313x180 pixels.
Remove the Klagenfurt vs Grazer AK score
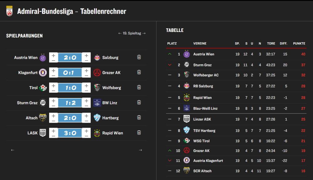pyautogui.click(x=139, y=72)
